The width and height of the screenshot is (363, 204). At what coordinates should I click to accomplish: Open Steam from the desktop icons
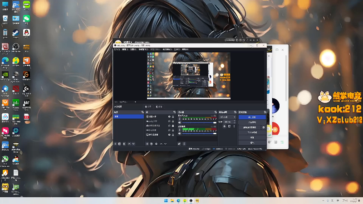15,33
